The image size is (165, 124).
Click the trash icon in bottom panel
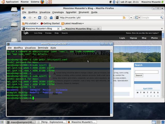[163, 122]
